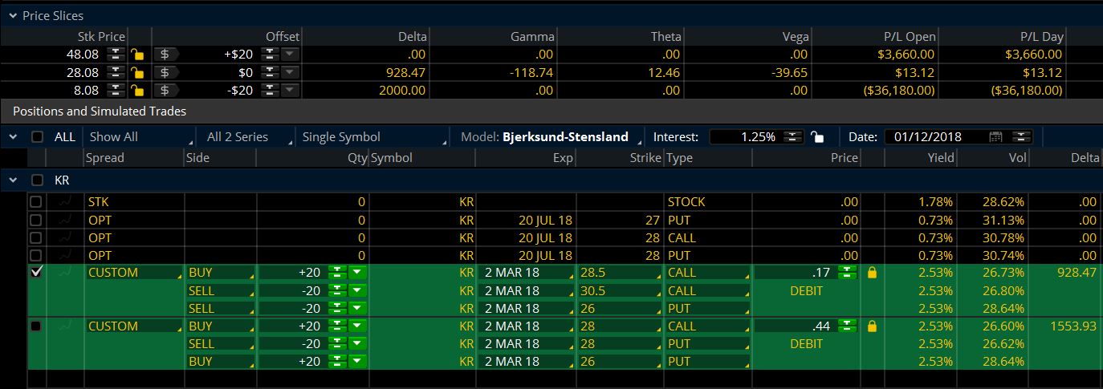Viewport: 1103px width, 389px height.
Task: Adjust the Interest rate stepper control
Action: 792,137
